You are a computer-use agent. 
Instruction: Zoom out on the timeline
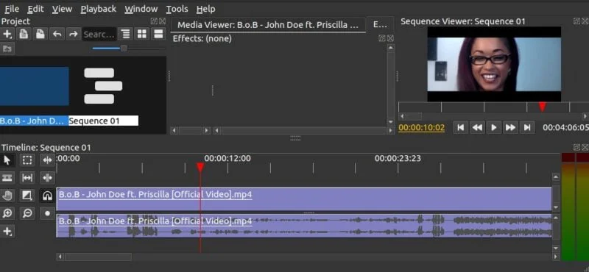click(x=27, y=213)
